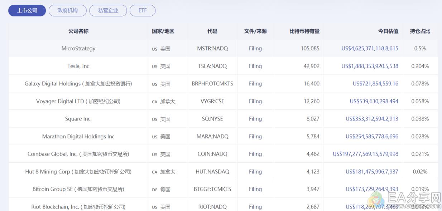Click the 0.058% holding share
The width and height of the screenshot is (442, 211).
(x=420, y=101)
